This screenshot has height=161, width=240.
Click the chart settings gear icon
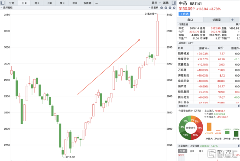[x=174, y=8]
